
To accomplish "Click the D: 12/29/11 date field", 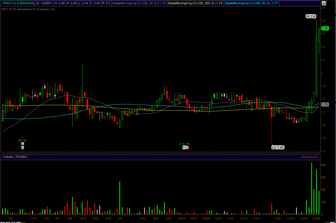I will coord(44,3).
